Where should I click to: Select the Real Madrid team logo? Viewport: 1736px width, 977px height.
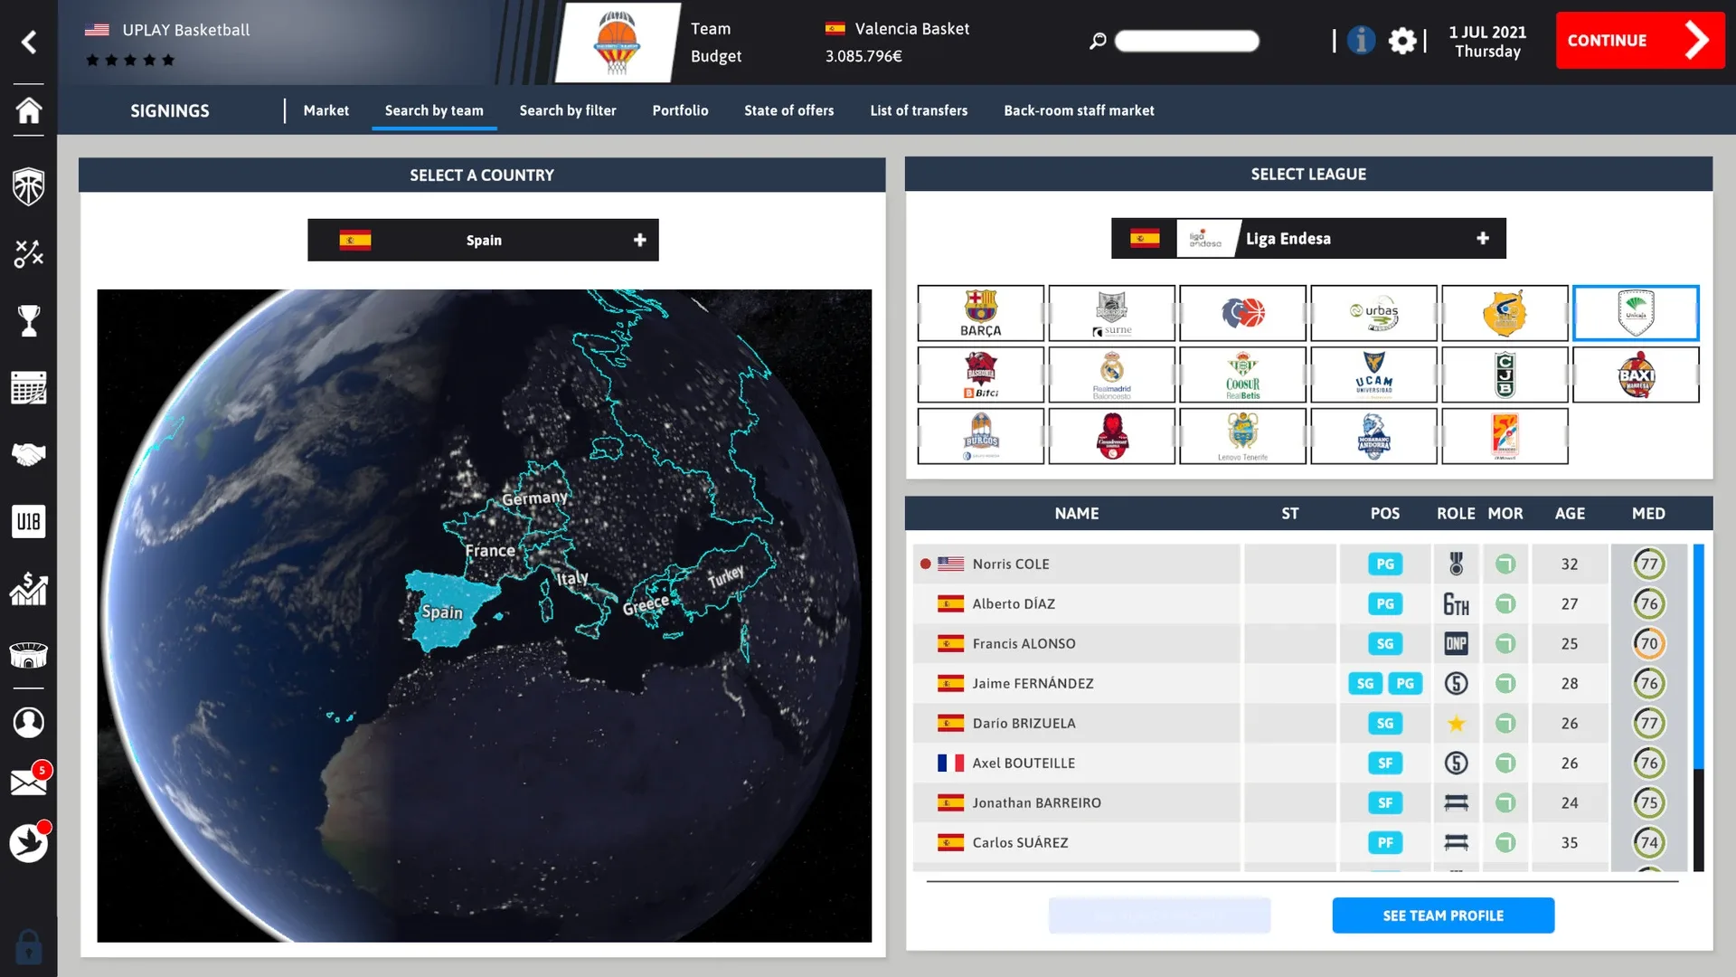[1111, 375]
